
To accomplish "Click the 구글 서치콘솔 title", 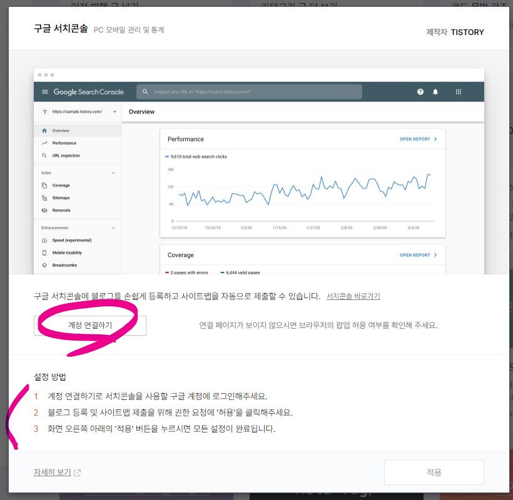I will (61, 28).
